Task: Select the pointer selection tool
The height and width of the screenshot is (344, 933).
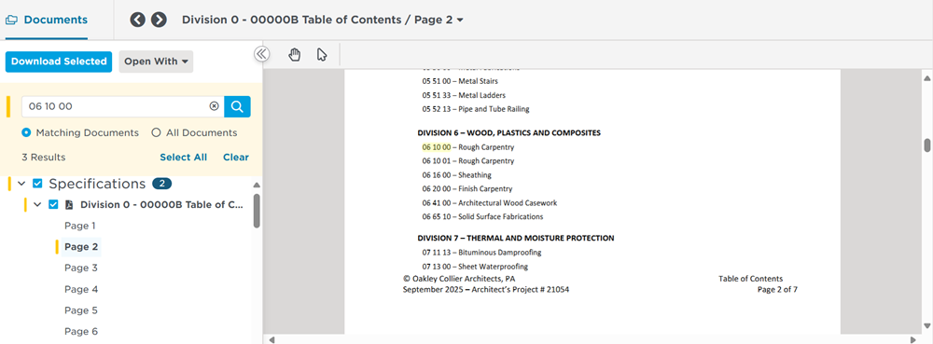Action: tap(322, 55)
